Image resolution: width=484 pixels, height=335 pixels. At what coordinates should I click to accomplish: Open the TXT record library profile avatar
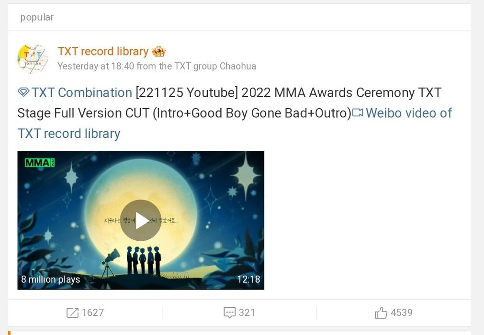[33, 58]
